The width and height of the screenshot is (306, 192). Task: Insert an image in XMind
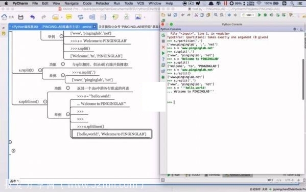coord(138,17)
